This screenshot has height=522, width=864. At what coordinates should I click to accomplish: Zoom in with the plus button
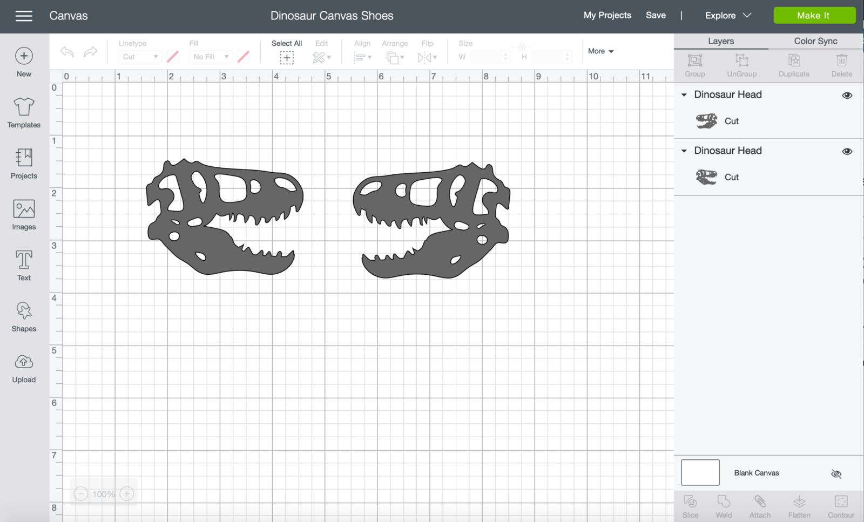tap(127, 494)
